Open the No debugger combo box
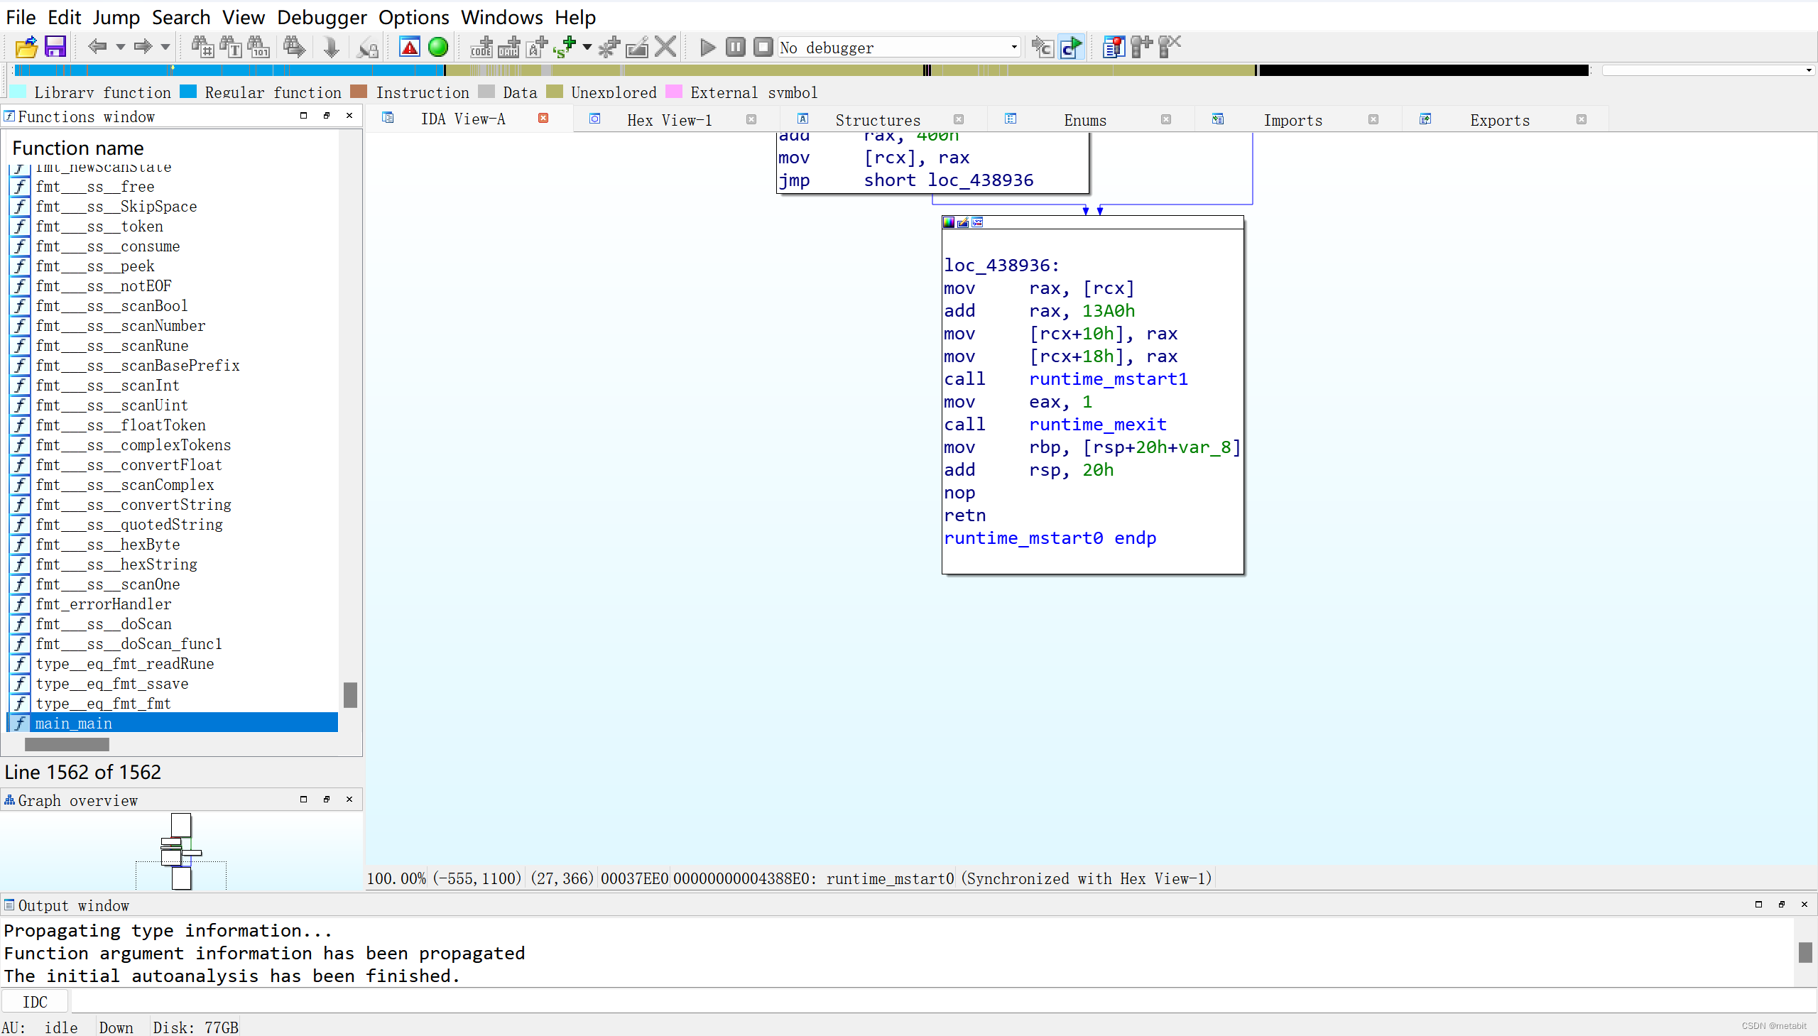1818x1036 pixels. pyautogui.click(x=899, y=48)
